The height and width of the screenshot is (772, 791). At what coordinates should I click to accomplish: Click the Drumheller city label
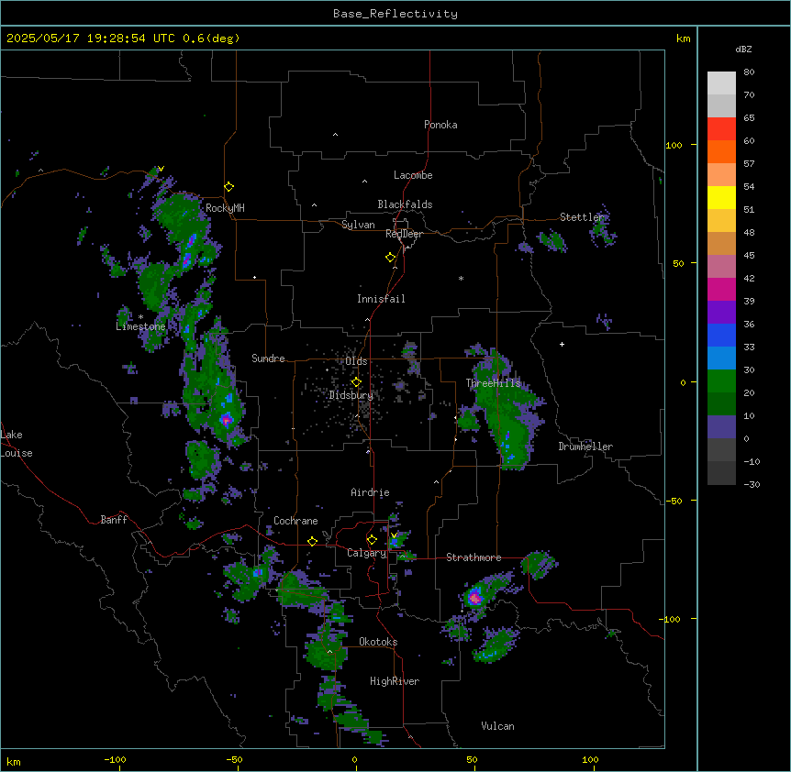[585, 447]
